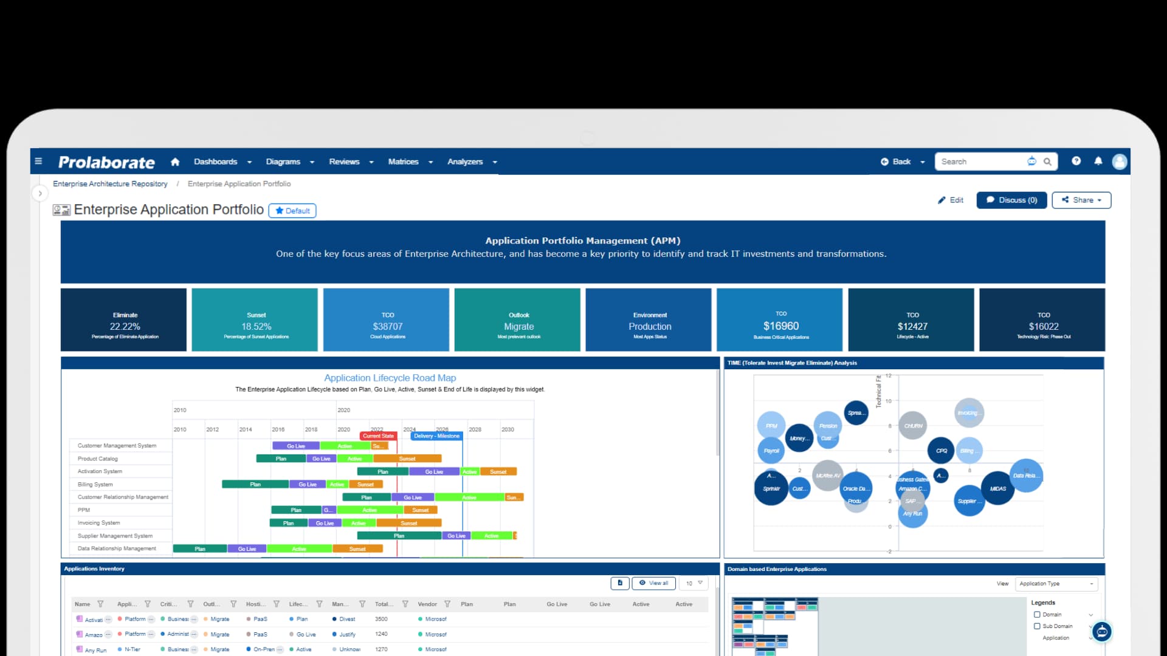
Task: Open Enterprise Architecture Repository breadcrumb link
Action: (x=110, y=183)
